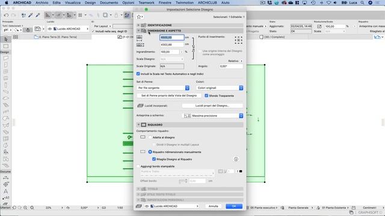Open the Visualizza menu
Image resolution: width=385 pixels, height=216 pixels.
pyautogui.click(x=73, y=2)
